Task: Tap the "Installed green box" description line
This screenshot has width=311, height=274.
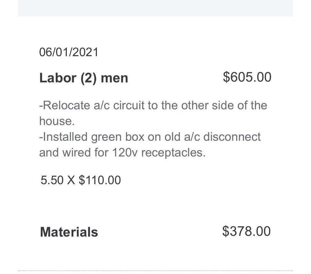Action: [150, 137]
